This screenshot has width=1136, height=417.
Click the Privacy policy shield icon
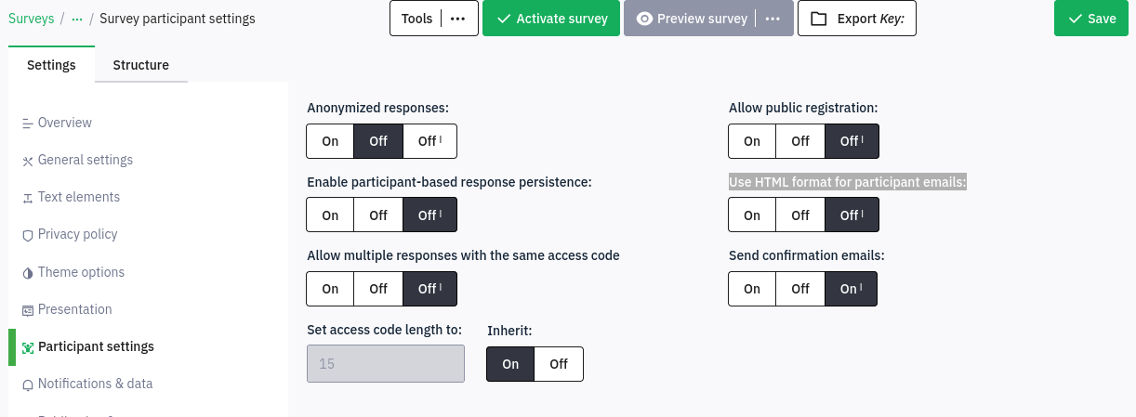[28, 235]
